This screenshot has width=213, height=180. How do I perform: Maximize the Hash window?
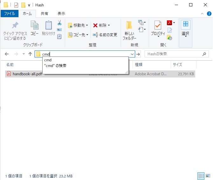pyautogui.click(x=191, y=5)
